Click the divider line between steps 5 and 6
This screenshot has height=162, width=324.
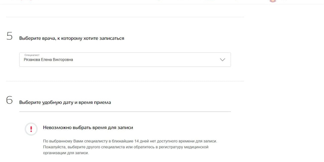pos(125,81)
